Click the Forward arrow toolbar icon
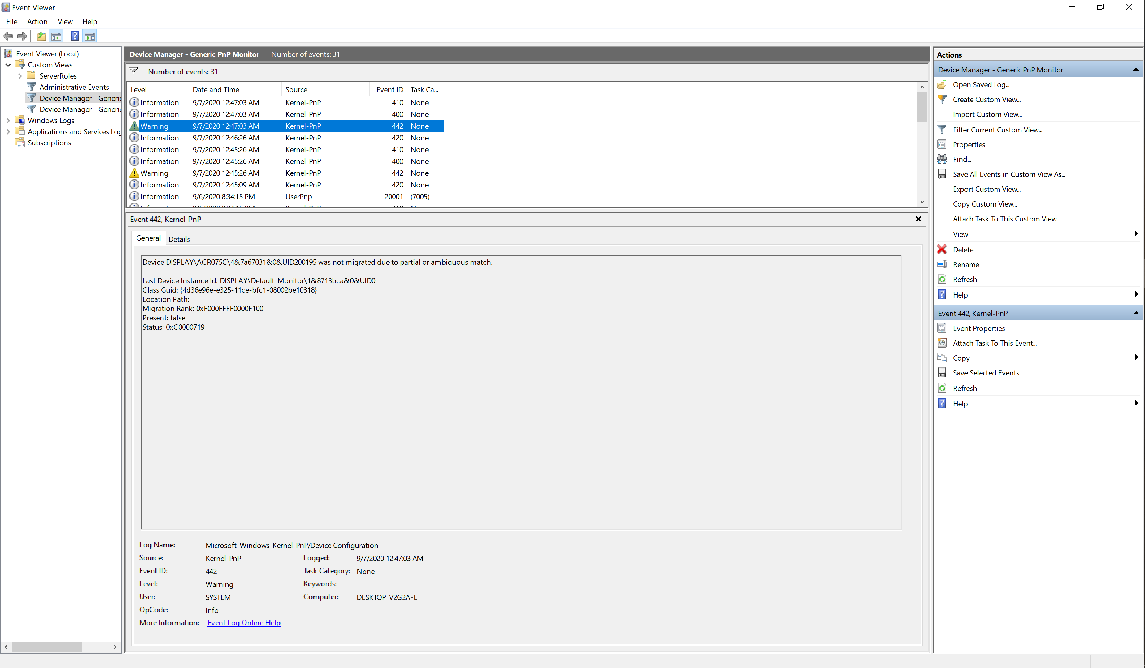 pos(22,36)
